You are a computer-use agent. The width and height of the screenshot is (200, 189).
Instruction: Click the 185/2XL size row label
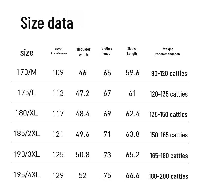(x=27, y=133)
